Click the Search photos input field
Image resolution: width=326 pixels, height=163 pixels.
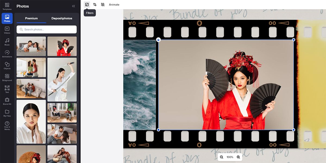47,29
